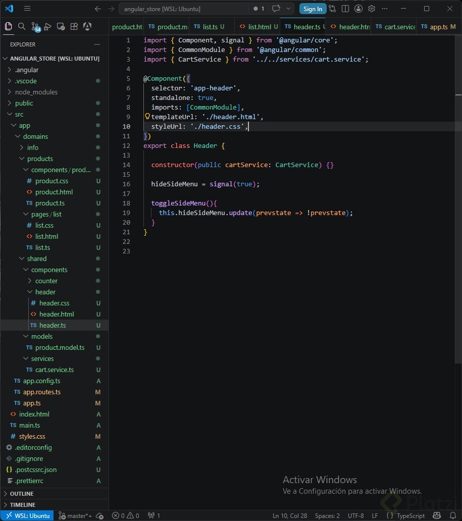Viewport: 462px width, 521px height.
Task: Open Run and Debug view
Action: [47, 27]
